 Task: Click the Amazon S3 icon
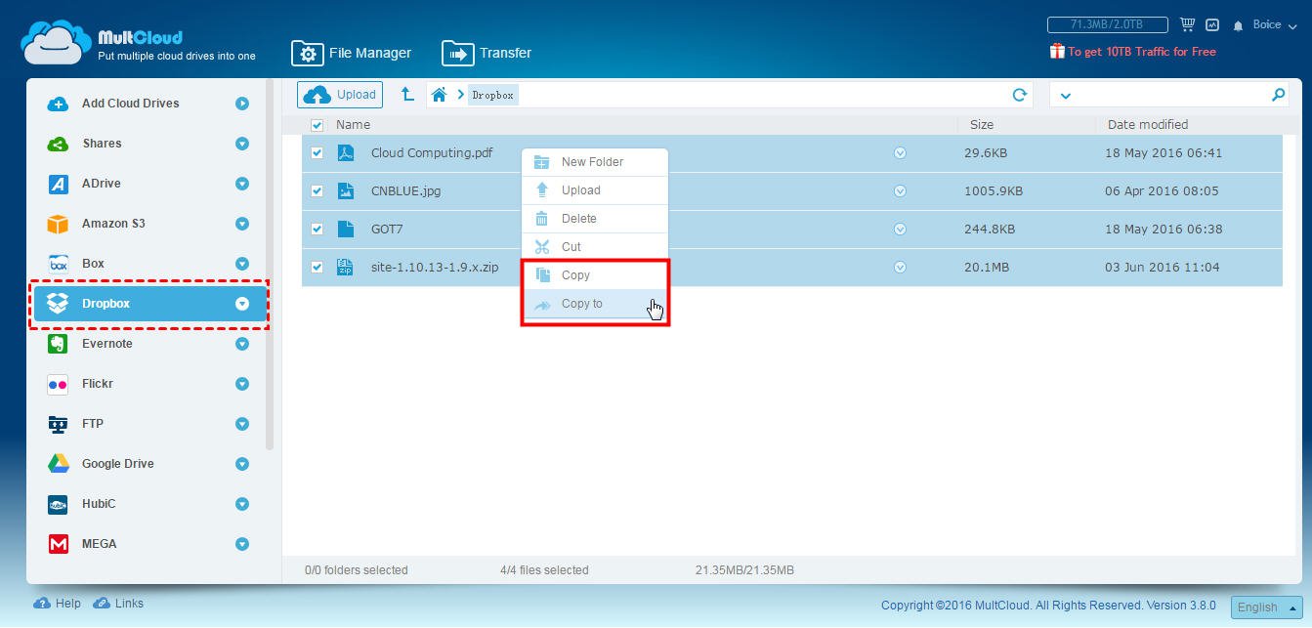pos(58,224)
